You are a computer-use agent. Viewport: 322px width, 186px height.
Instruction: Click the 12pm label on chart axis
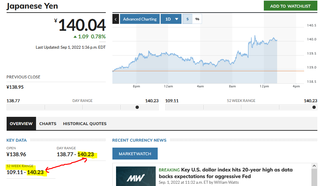pos(264,86)
